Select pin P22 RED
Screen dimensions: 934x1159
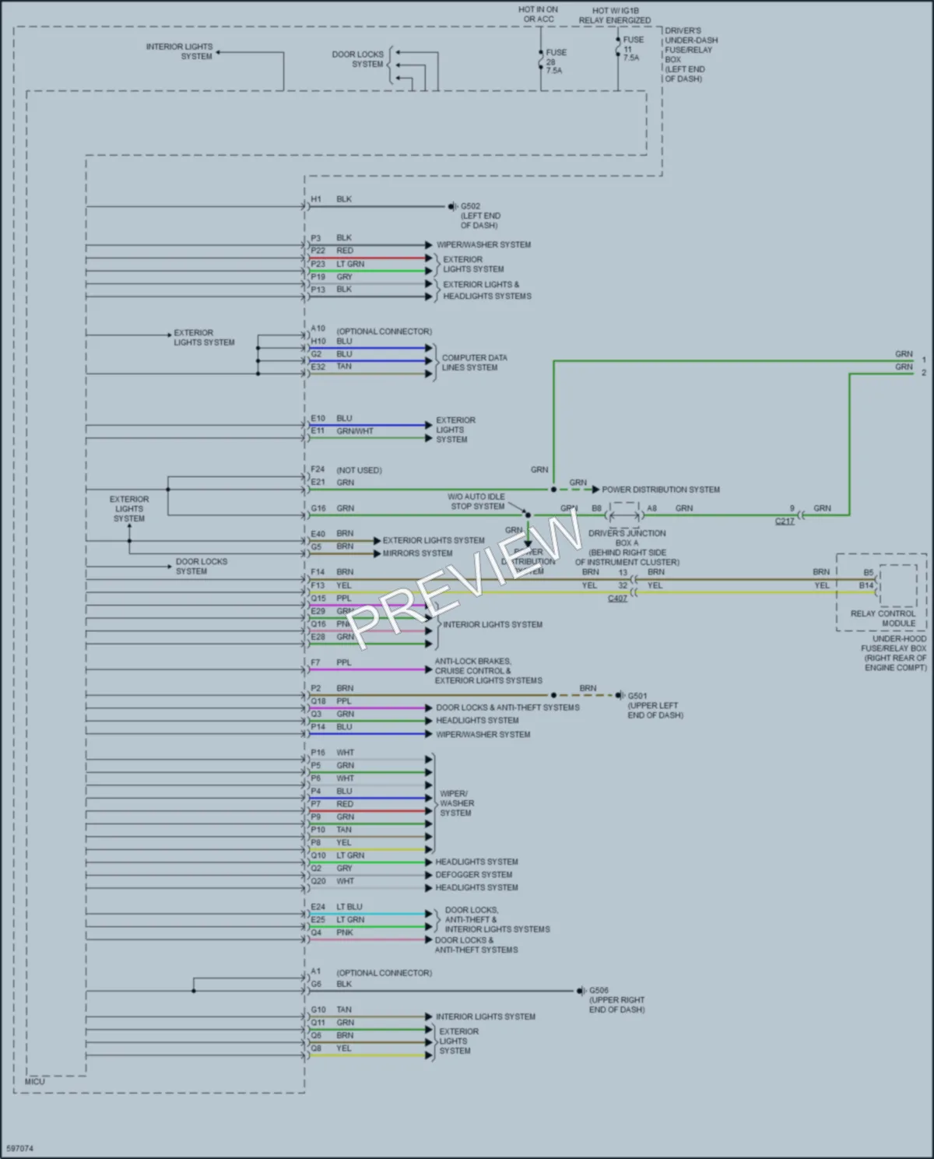pyautogui.click(x=332, y=251)
